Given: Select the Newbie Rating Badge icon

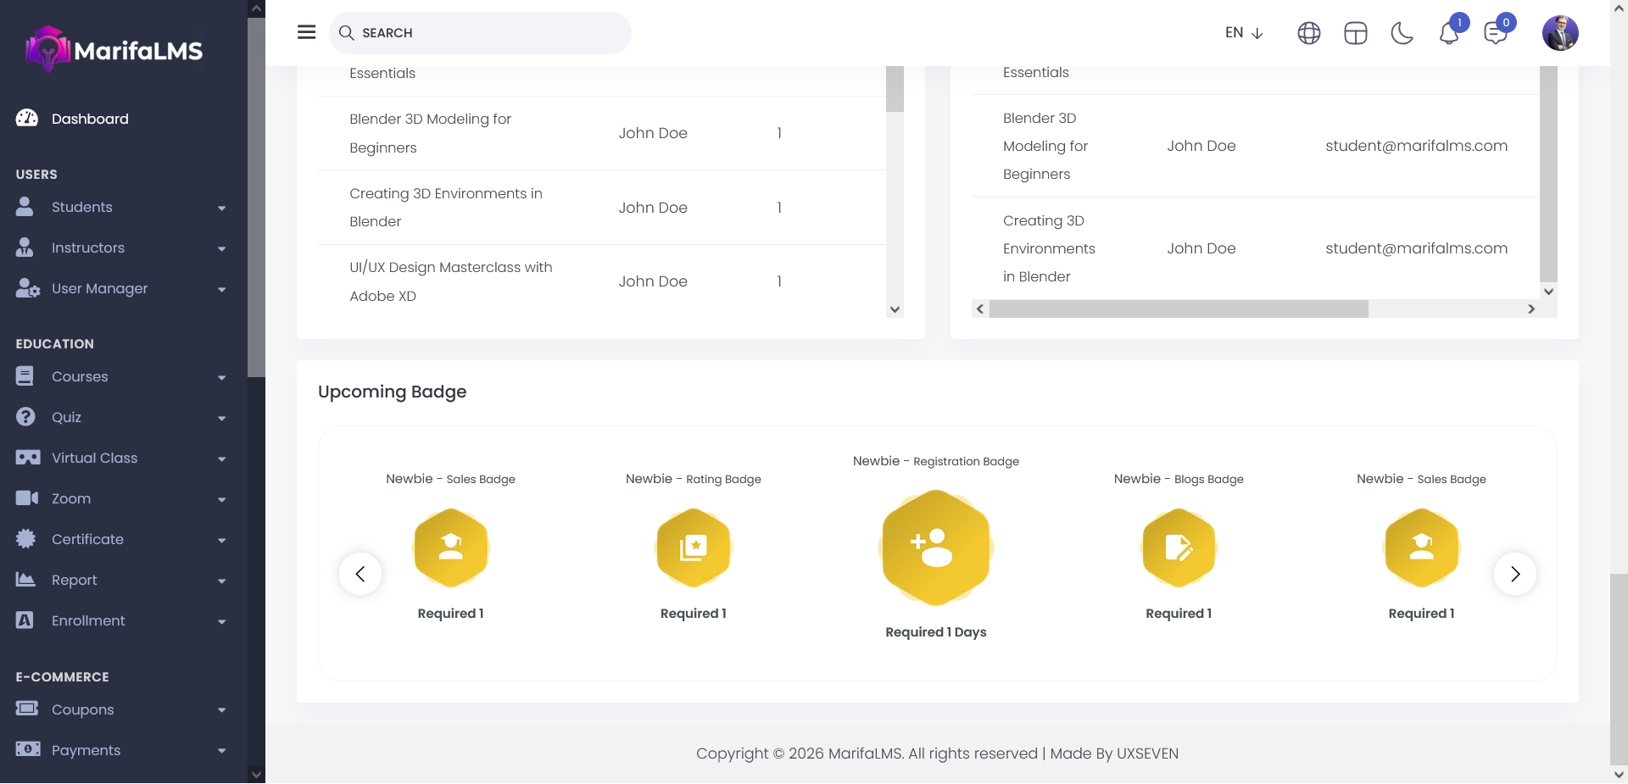Looking at the screenshot, I should (693, 548).
